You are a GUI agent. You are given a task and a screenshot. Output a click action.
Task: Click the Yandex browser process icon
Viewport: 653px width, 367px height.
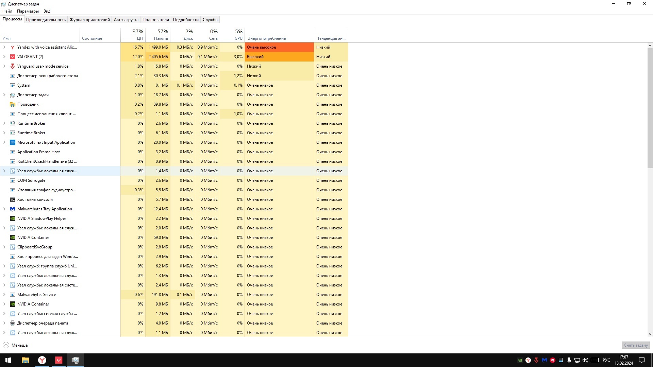[13, 47]
